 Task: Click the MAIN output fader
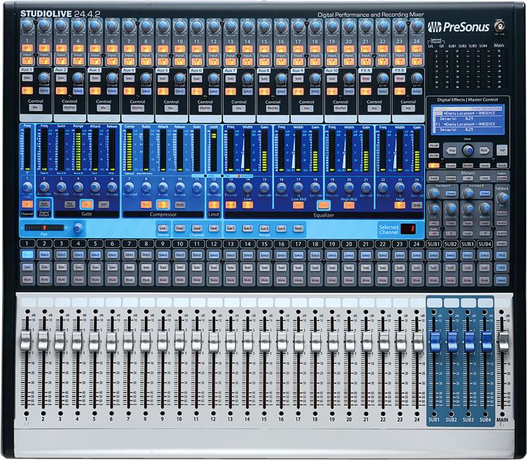click(x=503, y=341)
